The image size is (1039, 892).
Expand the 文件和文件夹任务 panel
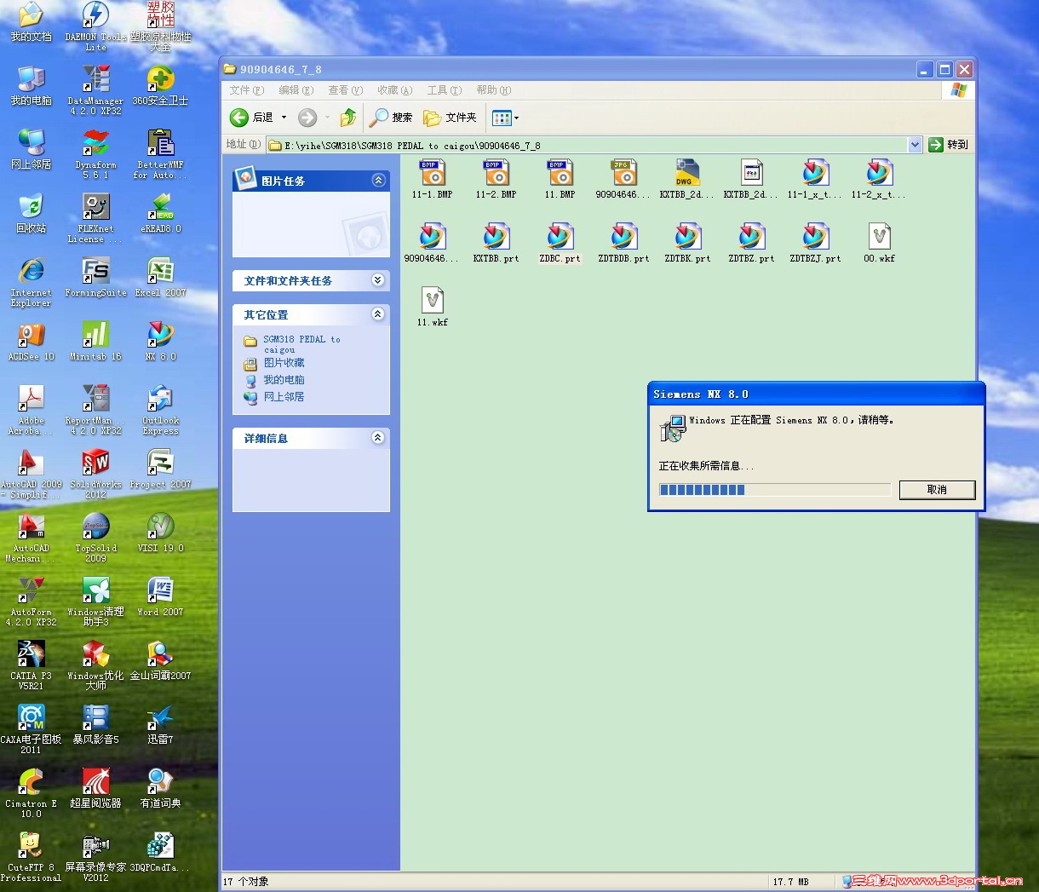[378, 280]
